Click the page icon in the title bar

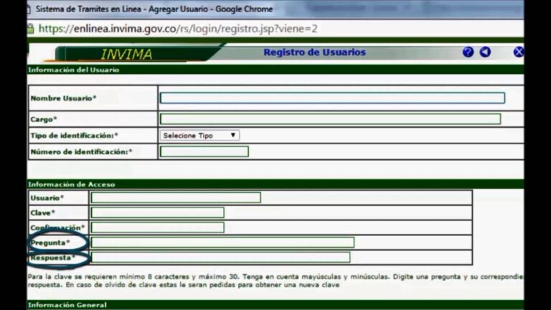29,9
